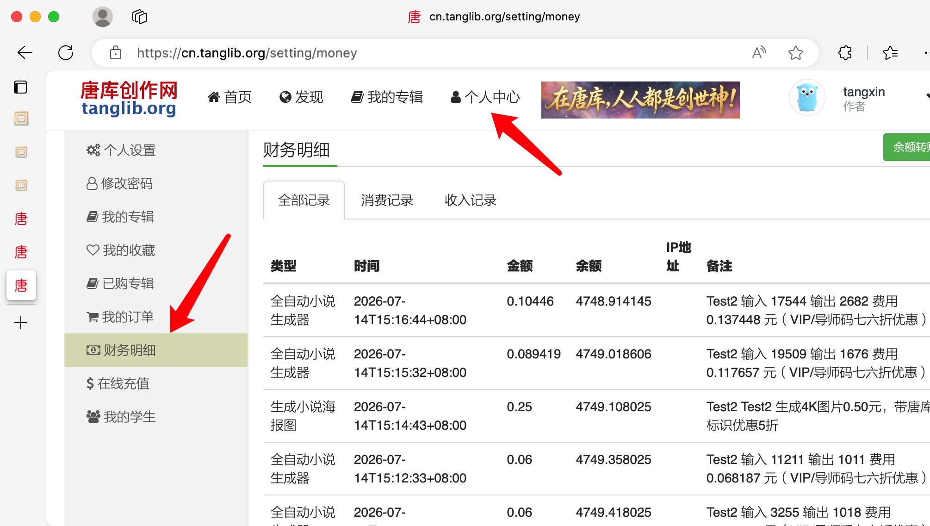Click the 在唐库 promotional banner image
The width and height of the screenshot is (930, 526).
[x=640, y=100]
